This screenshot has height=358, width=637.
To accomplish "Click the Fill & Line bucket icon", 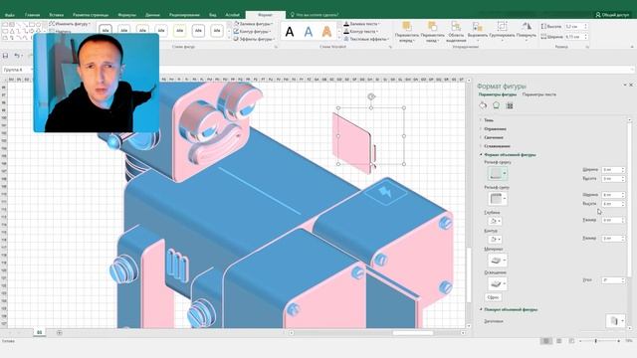I will pos(483,105).
